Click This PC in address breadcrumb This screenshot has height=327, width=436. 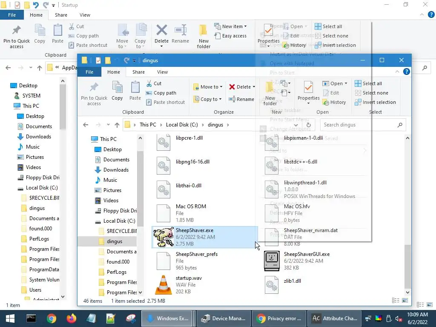pos(148,125)
